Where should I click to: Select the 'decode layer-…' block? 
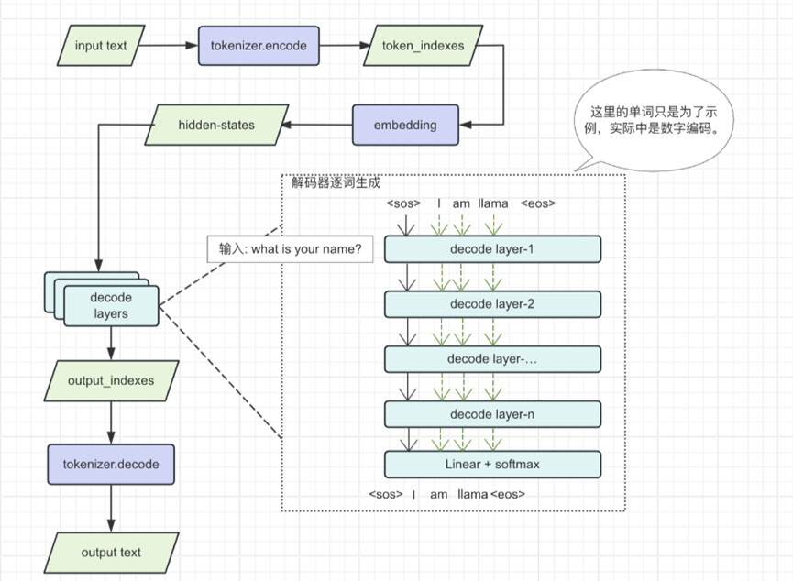point(492,358)
